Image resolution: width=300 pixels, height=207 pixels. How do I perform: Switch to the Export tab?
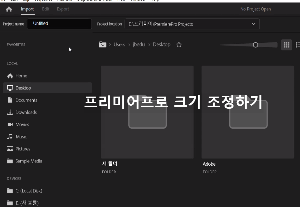tap(63, 9)
